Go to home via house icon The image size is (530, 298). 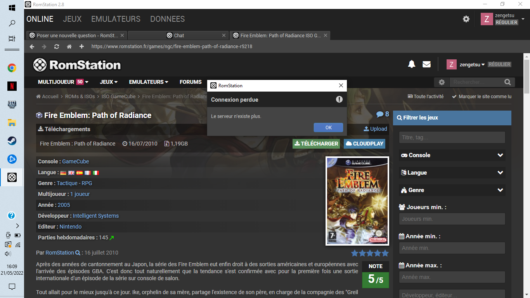coord(69,47)
